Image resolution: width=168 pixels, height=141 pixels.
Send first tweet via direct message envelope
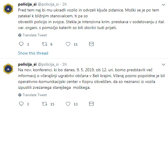(x=91, y=44)
